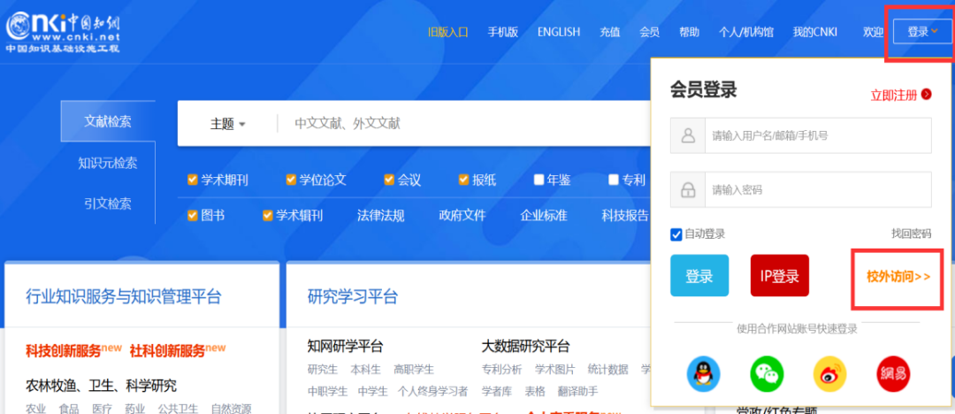Open the 法律法规 link
The image size is (955, 414).
tap(380, 215)
